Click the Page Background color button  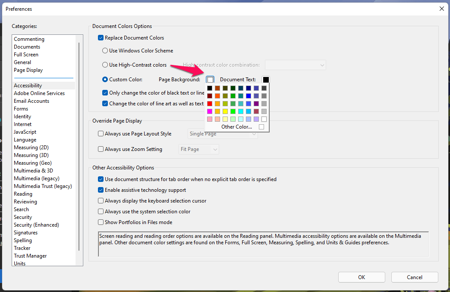[210, 80]
